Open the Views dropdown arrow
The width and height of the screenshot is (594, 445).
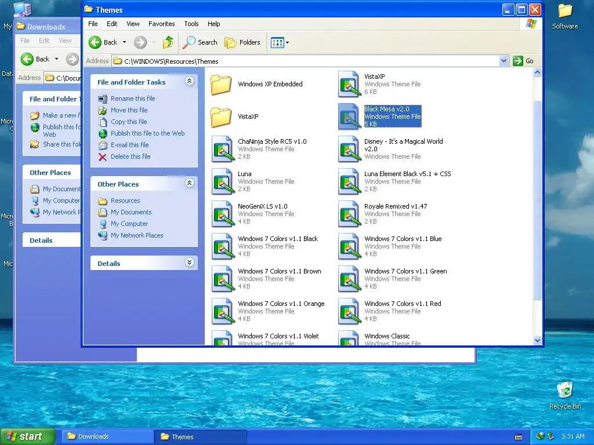pos(288,43)
